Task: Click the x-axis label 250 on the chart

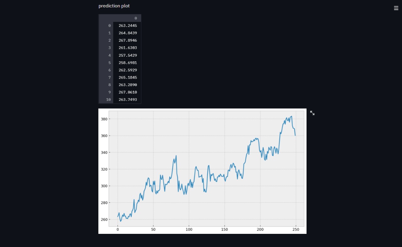Action: (296, 229)
